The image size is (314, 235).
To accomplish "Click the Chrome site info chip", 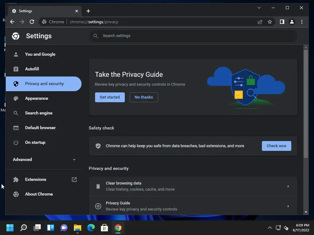I will (x=53, y=22).
